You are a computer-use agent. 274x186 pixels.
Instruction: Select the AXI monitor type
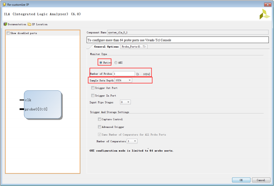[x=116, y=62]
